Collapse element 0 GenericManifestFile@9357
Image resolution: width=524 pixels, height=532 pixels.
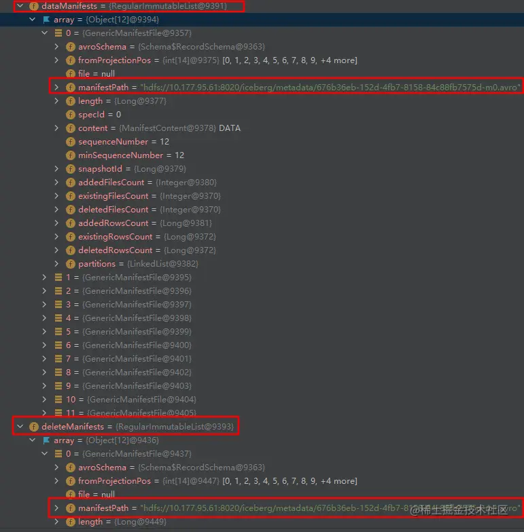pyautogui.click(x=45, y=33)
